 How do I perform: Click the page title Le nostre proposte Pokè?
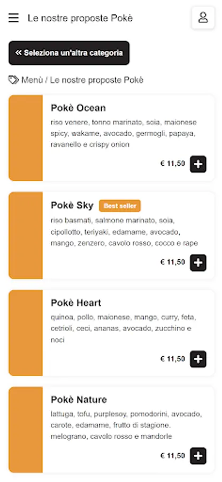(80, 18)
